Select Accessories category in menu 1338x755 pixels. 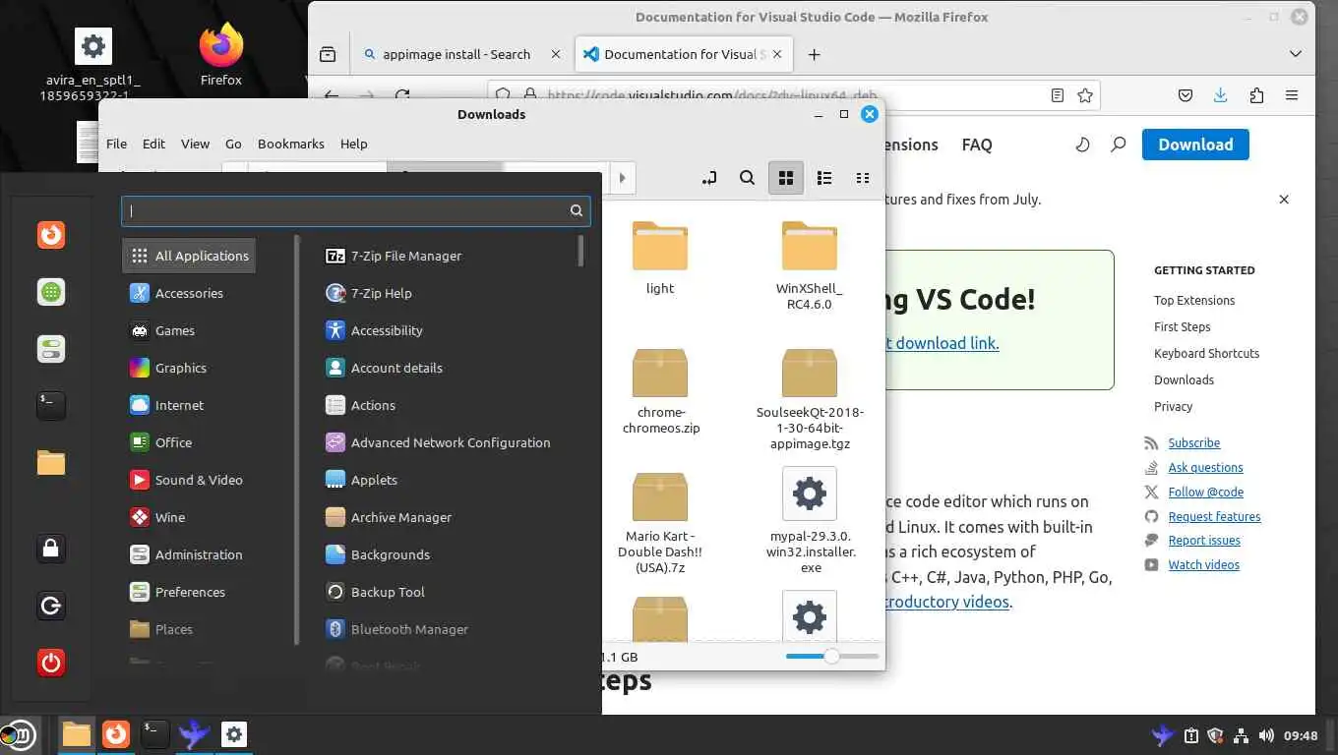point(176,293)
